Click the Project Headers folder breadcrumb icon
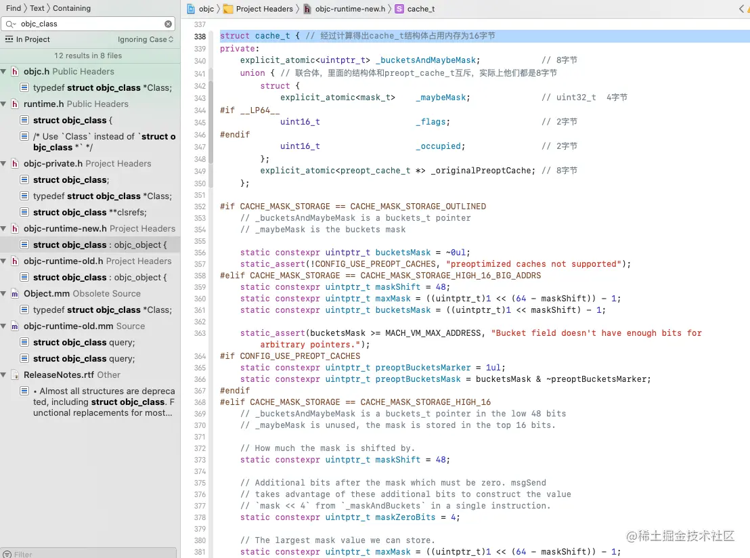Screen dimensions: 750x558 tap(228, 9)
